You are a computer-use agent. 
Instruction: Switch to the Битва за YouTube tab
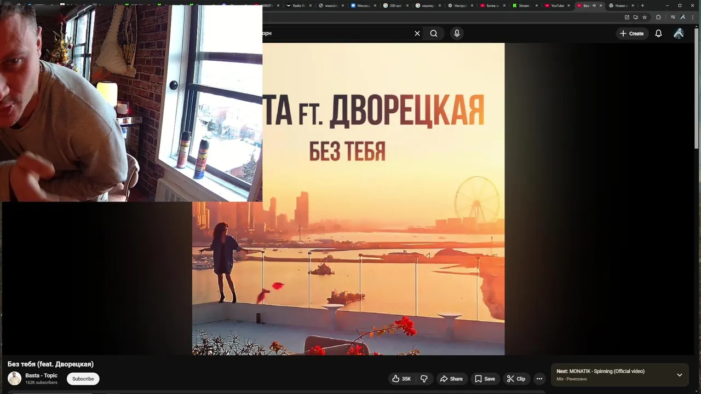[x=492, y=5]
